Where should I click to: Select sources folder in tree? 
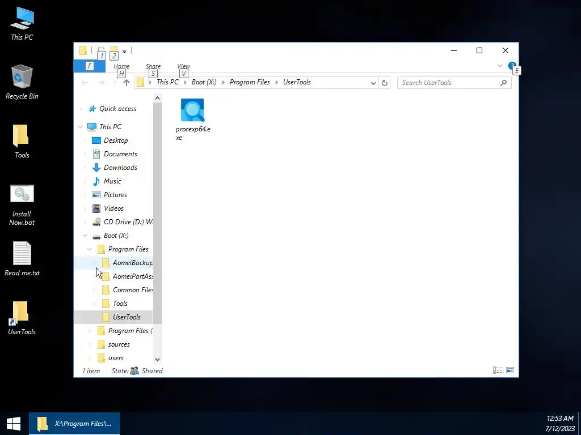point(119,344)
